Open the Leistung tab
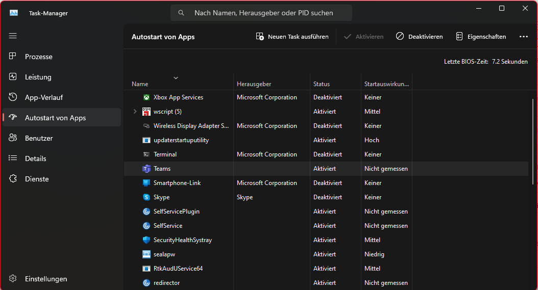Screen dimensions: 538x290 point(38,77)
